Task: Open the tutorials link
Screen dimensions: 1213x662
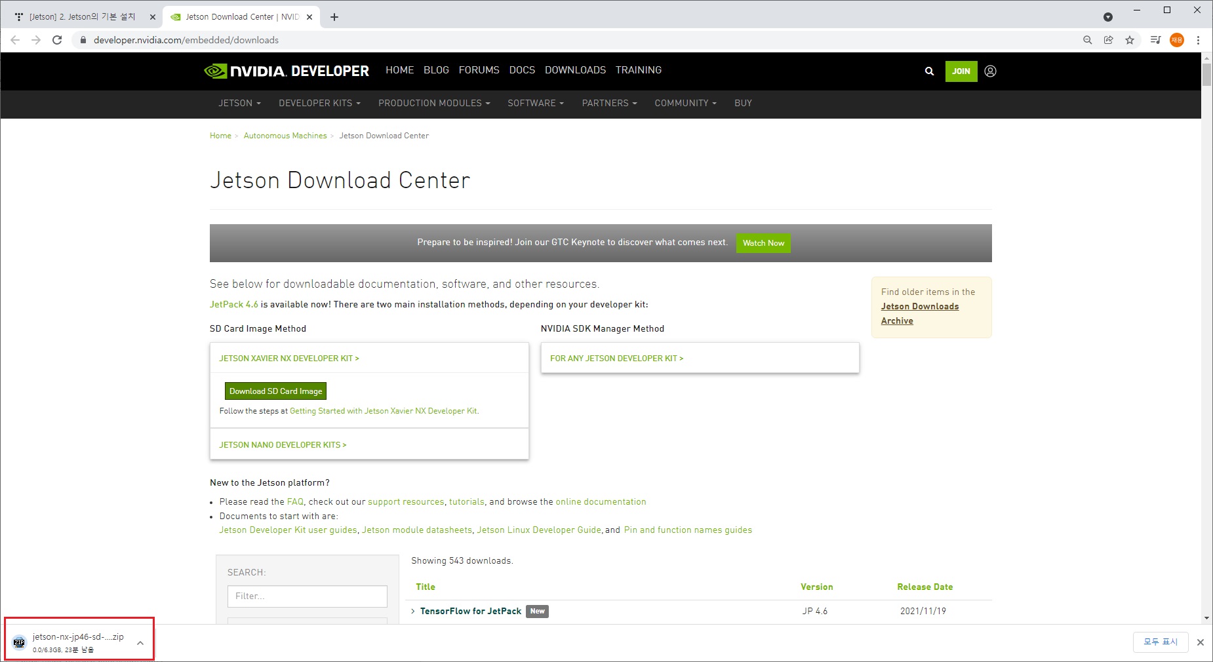Action: 467,501
